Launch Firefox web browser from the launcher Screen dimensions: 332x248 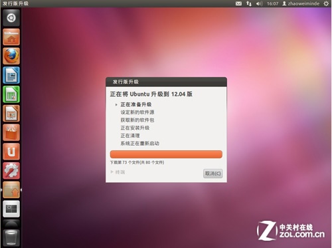(x=11, y=56)
